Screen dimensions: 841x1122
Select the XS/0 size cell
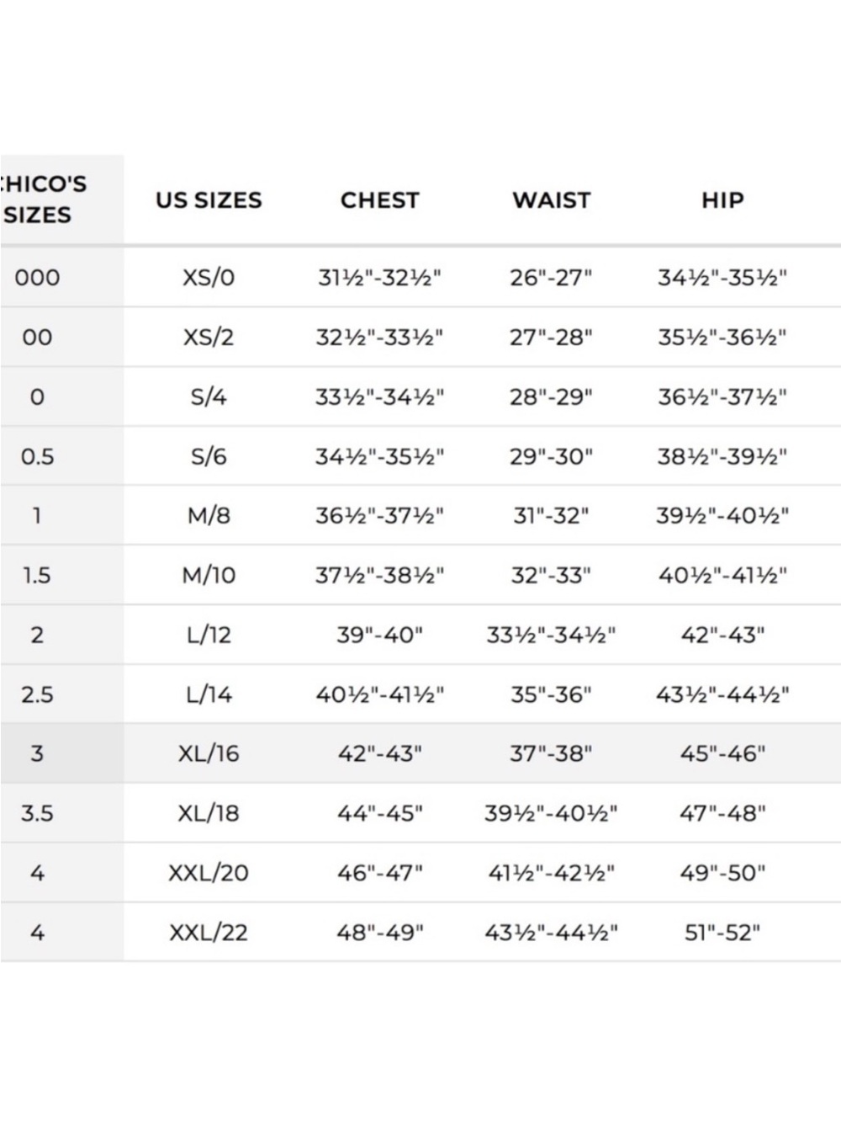tap(209, 277)
